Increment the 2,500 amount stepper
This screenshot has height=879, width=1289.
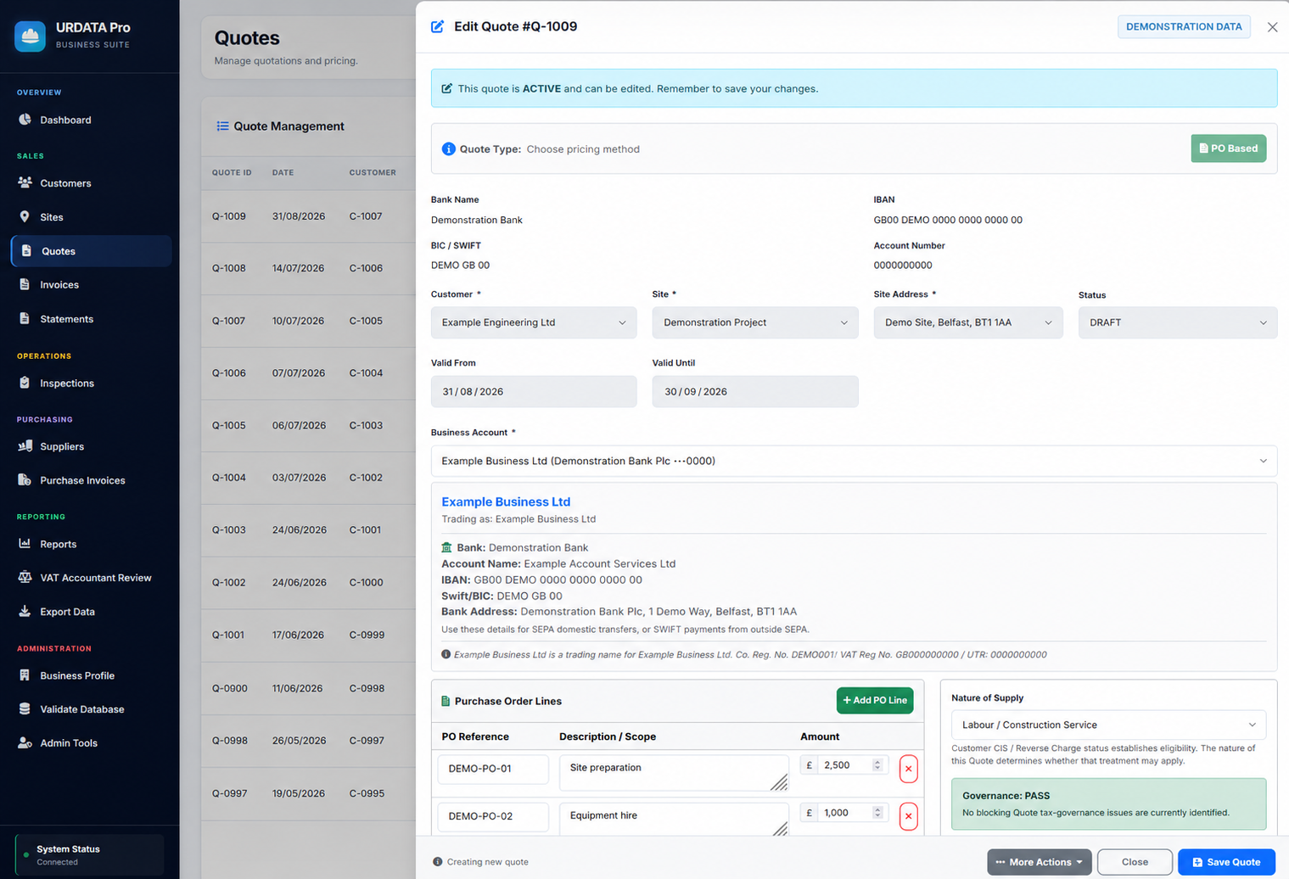coord(877,762)
